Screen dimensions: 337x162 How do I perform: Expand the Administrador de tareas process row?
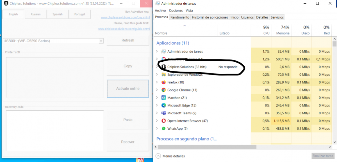pos(157,52)
